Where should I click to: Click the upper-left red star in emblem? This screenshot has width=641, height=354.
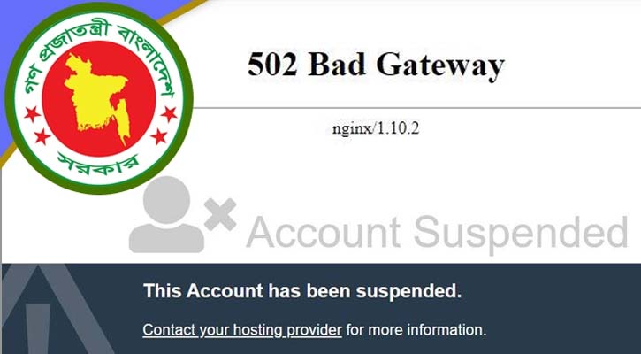33,113
